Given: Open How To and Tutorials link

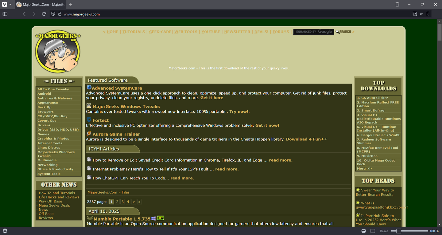Looking at the screenshot, I should point(57,193).
